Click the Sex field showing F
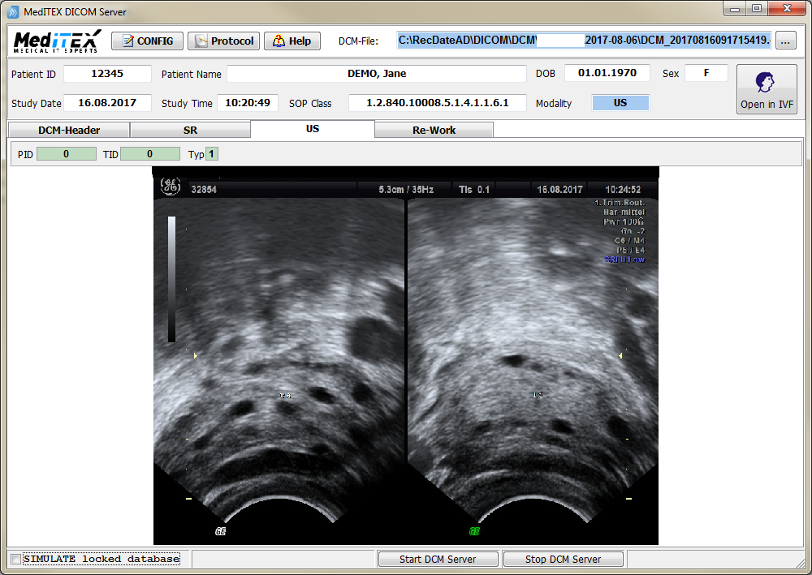 tap(706, 73)
